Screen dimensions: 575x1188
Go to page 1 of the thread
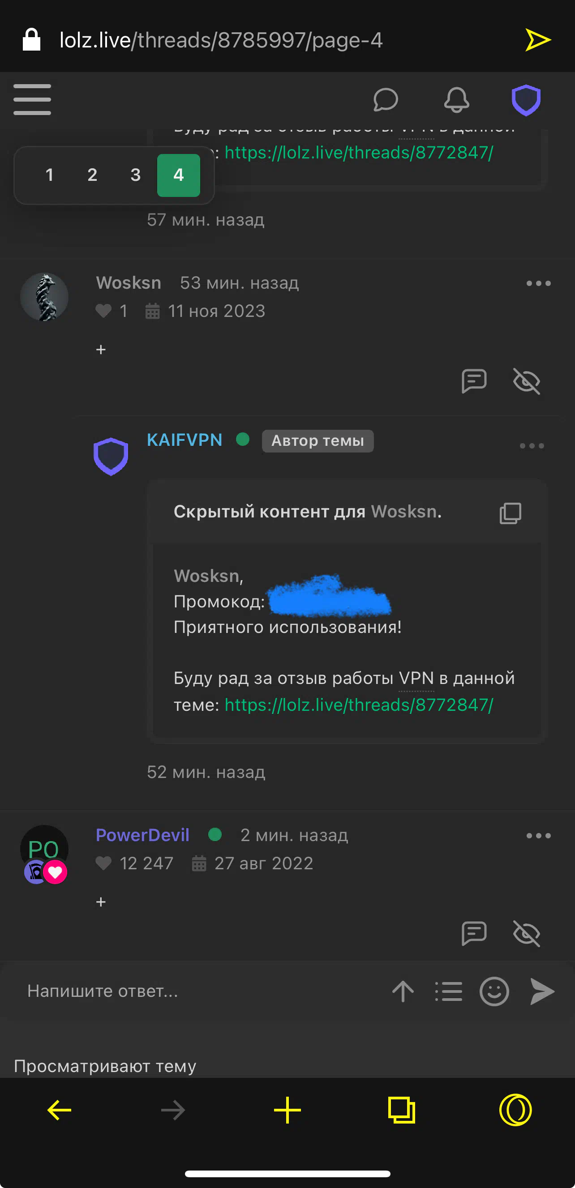[49, 175]
